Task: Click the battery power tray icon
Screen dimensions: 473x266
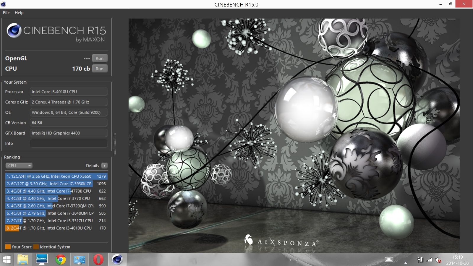Action: point(420,260)
